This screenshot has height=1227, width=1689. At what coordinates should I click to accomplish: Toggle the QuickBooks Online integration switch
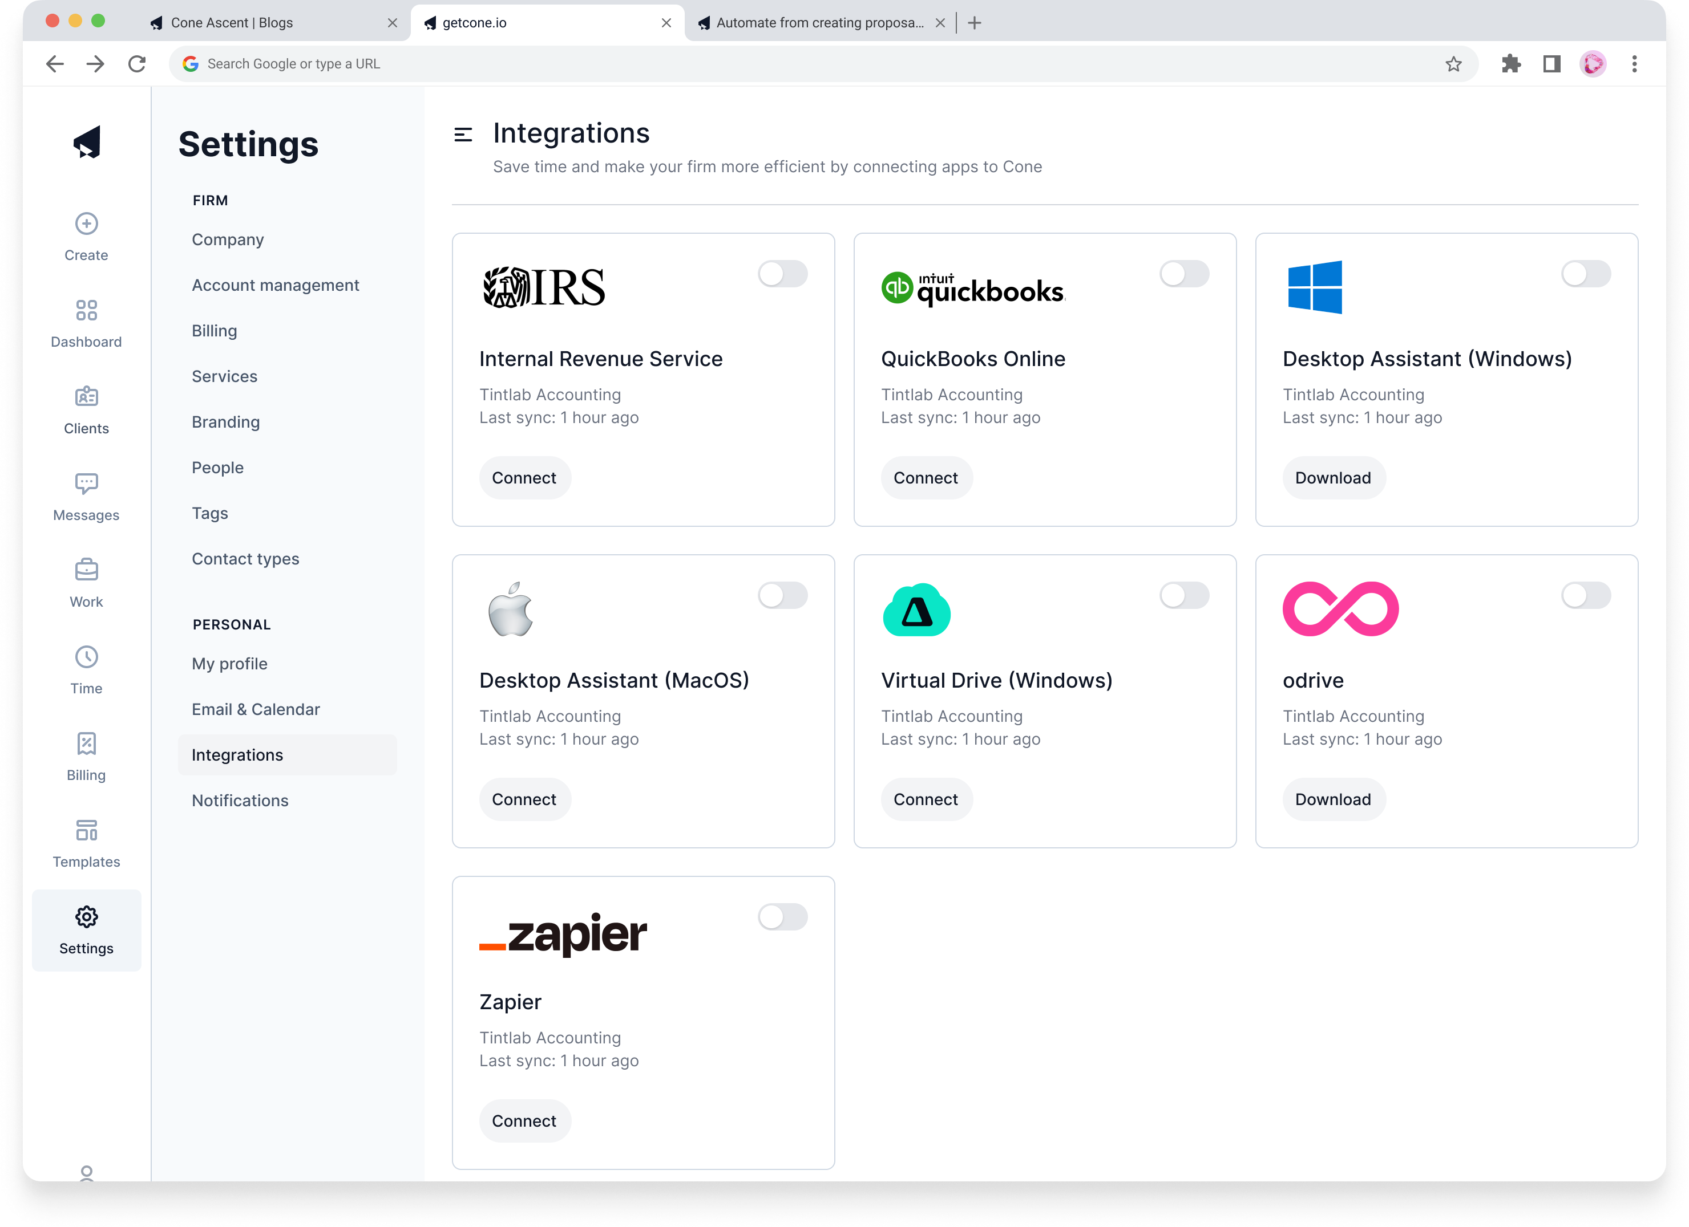(x=1183, y=274)
